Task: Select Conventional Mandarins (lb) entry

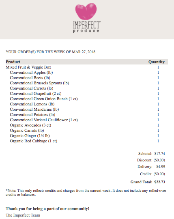Action: coord(34,109)
